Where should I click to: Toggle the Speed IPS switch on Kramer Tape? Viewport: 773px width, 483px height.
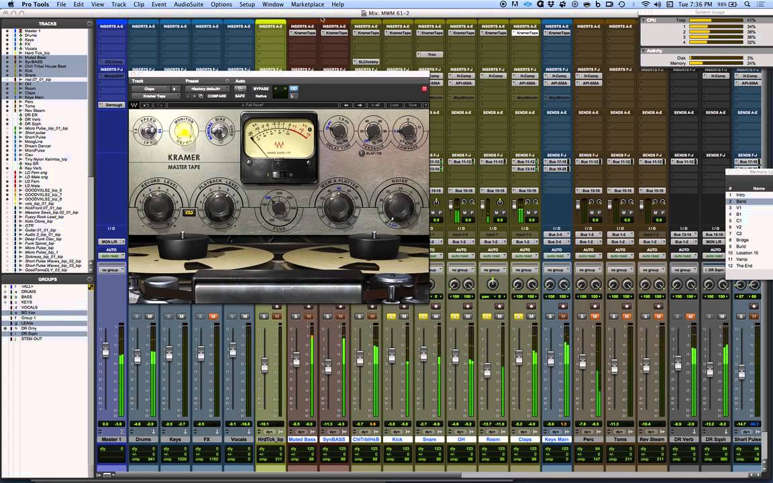point(148,131)
